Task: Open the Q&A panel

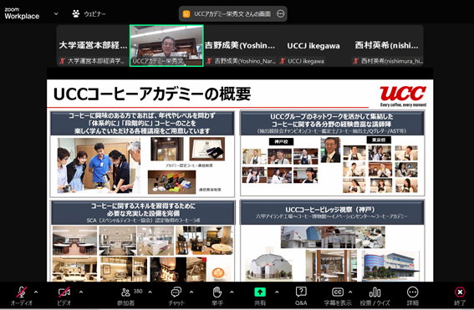Action: tap(301, 296)
